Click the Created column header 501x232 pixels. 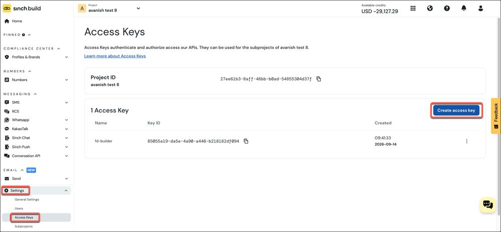(383, 122)
